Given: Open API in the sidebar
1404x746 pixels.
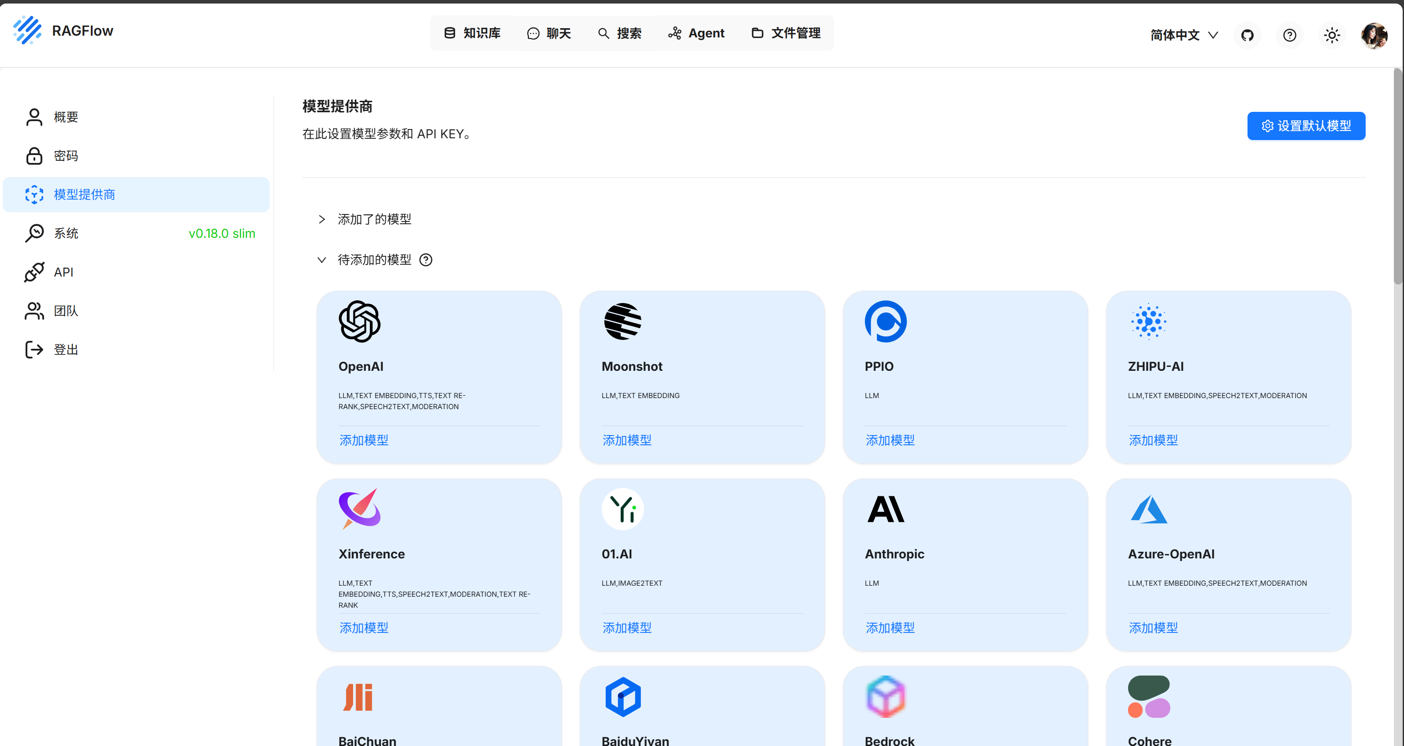Looking at the screenshot, I should pyautogui.click(x=136, y=272).
